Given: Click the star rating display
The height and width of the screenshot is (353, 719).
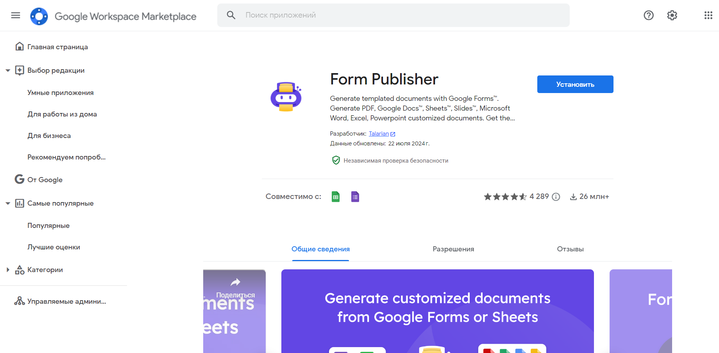Looking at the screenshot, I should (x=505, y=197).
